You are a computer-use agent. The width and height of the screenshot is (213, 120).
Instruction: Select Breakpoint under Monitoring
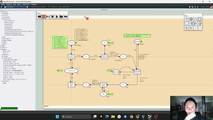tap(8, 24)
